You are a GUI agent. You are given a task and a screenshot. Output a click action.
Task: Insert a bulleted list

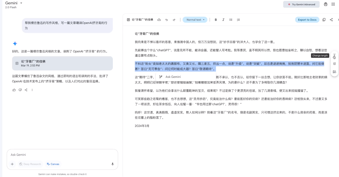(231, 20)
